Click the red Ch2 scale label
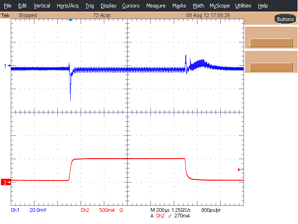This screenshot has height=224, width=298. pos(85,210)
